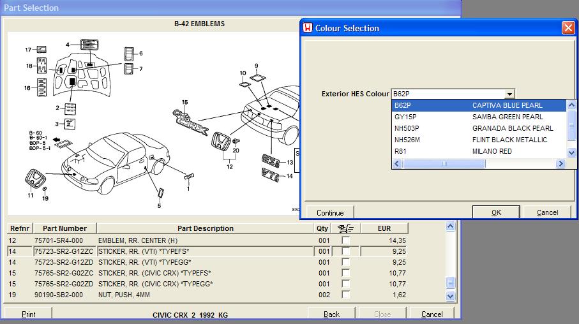This screenshot has width=579, height=324.
Task: Click the Continue button
Action: click(x=330, y=212)
